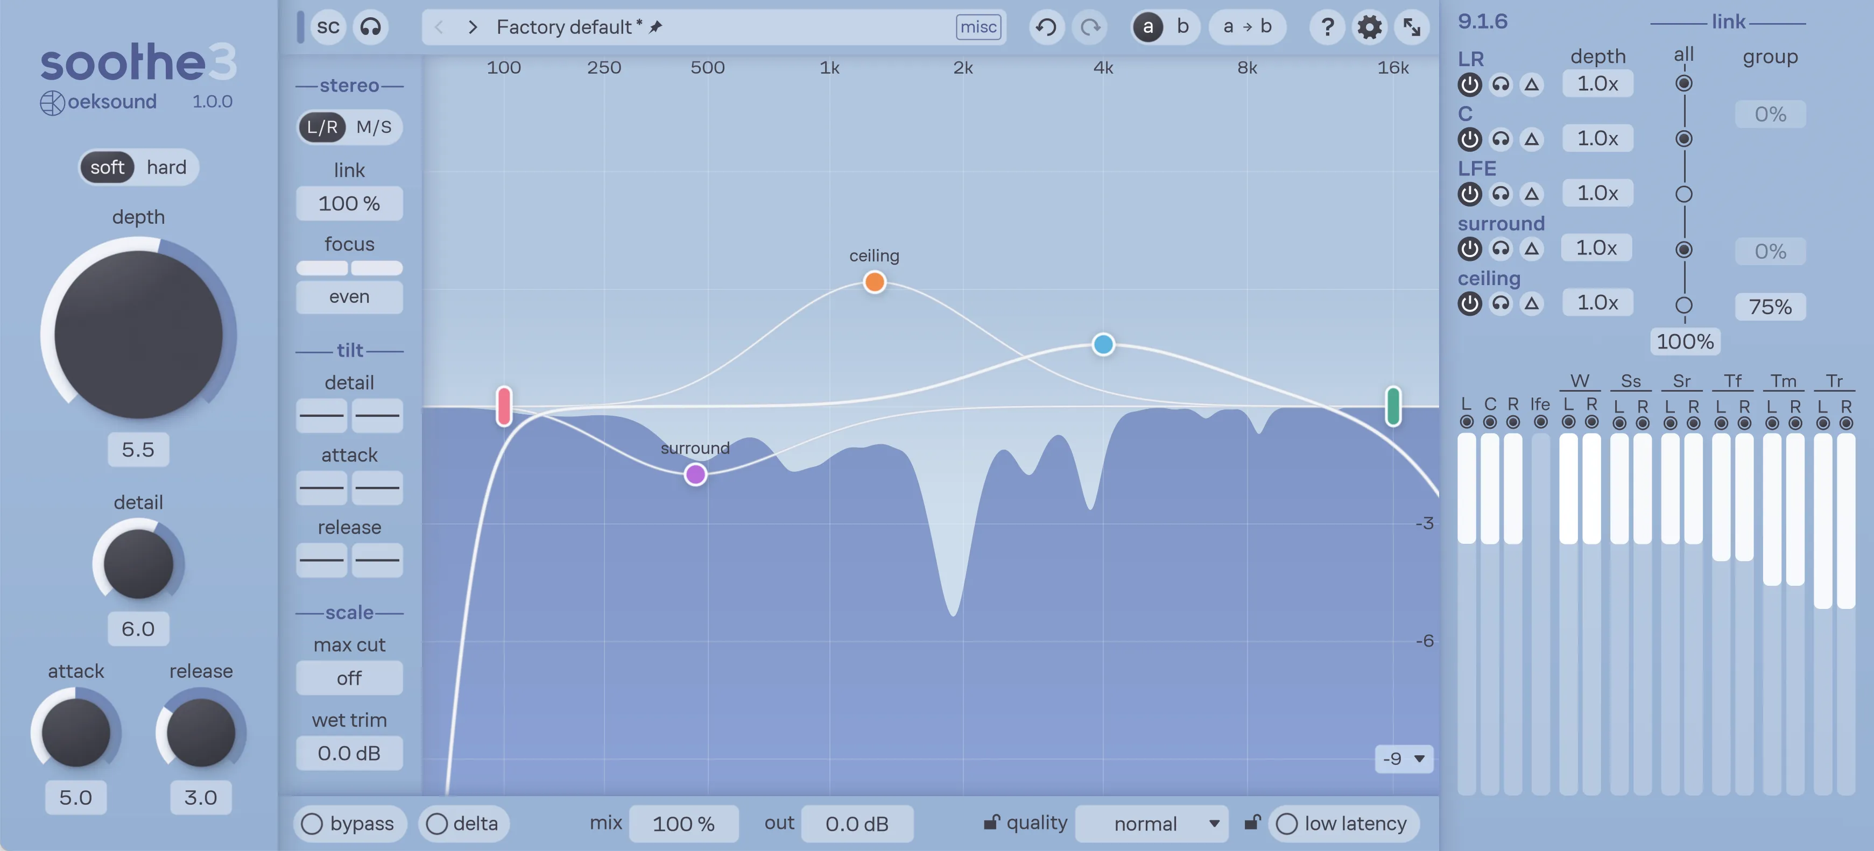
Task: Click the focus even button
Action: coord(349,297)
